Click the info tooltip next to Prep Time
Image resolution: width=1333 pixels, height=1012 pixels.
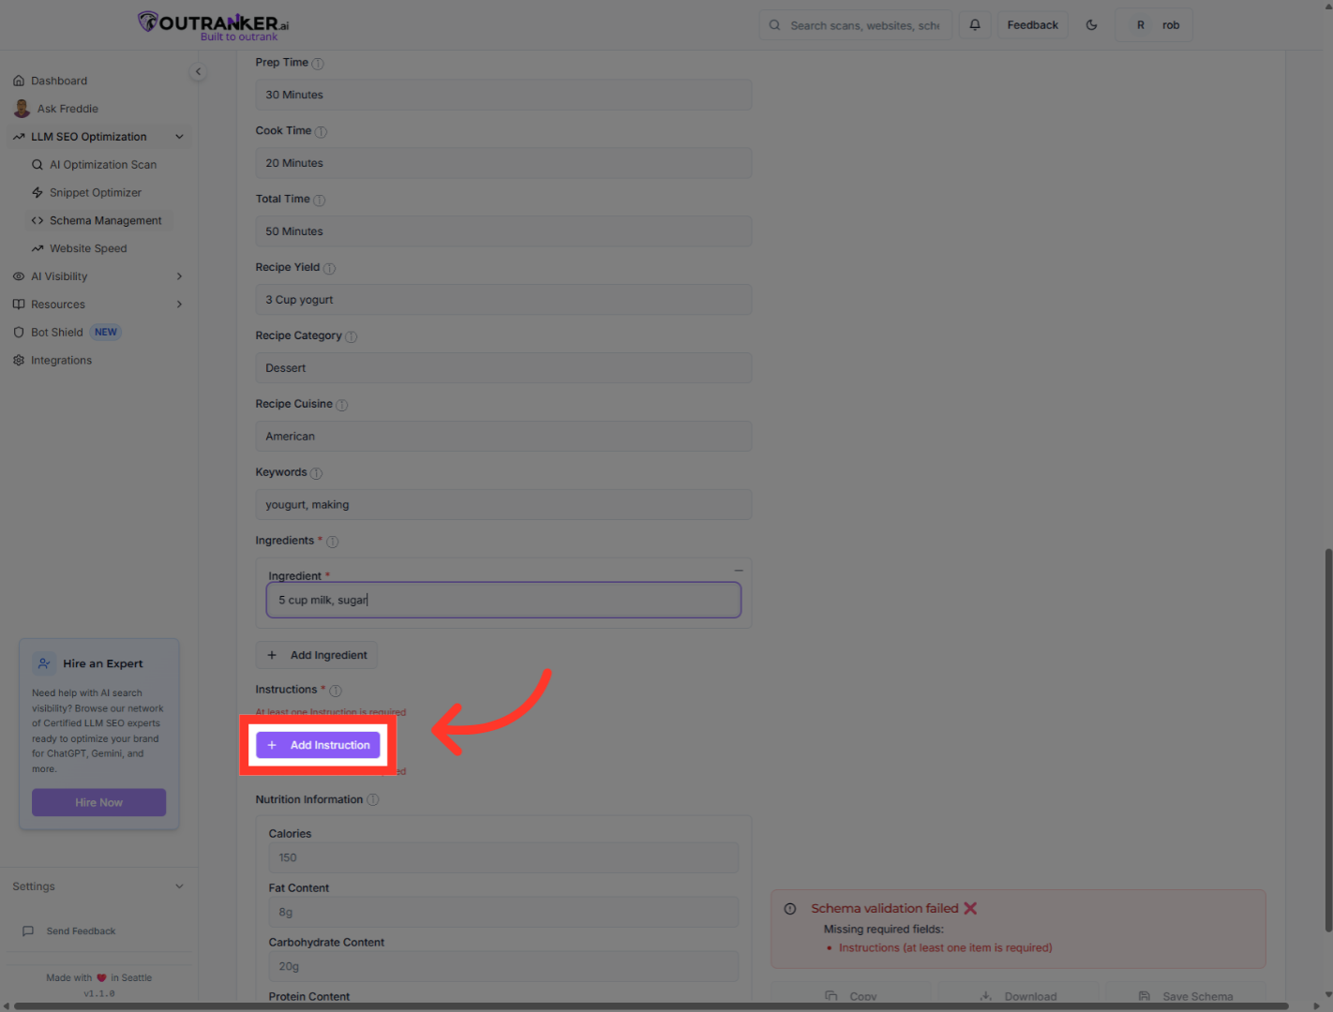317,63
